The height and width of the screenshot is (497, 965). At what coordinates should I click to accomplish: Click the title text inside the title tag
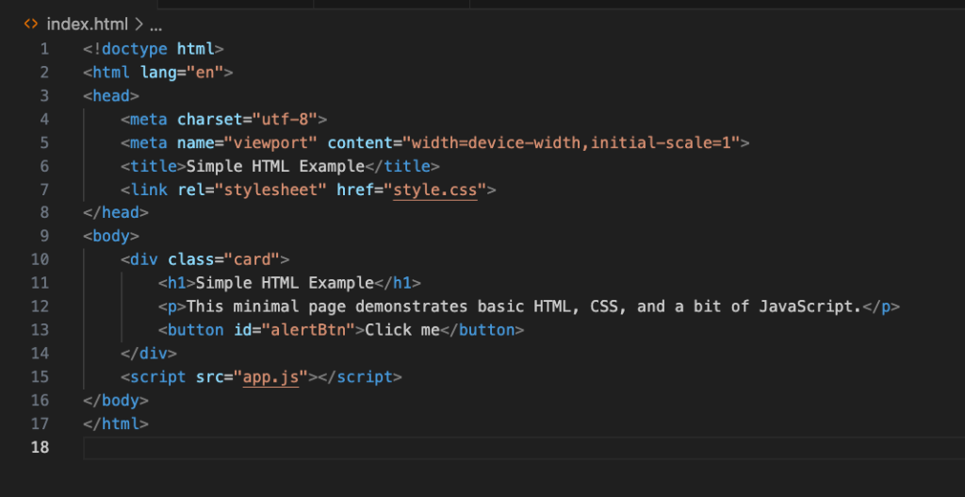click(275, 166)
